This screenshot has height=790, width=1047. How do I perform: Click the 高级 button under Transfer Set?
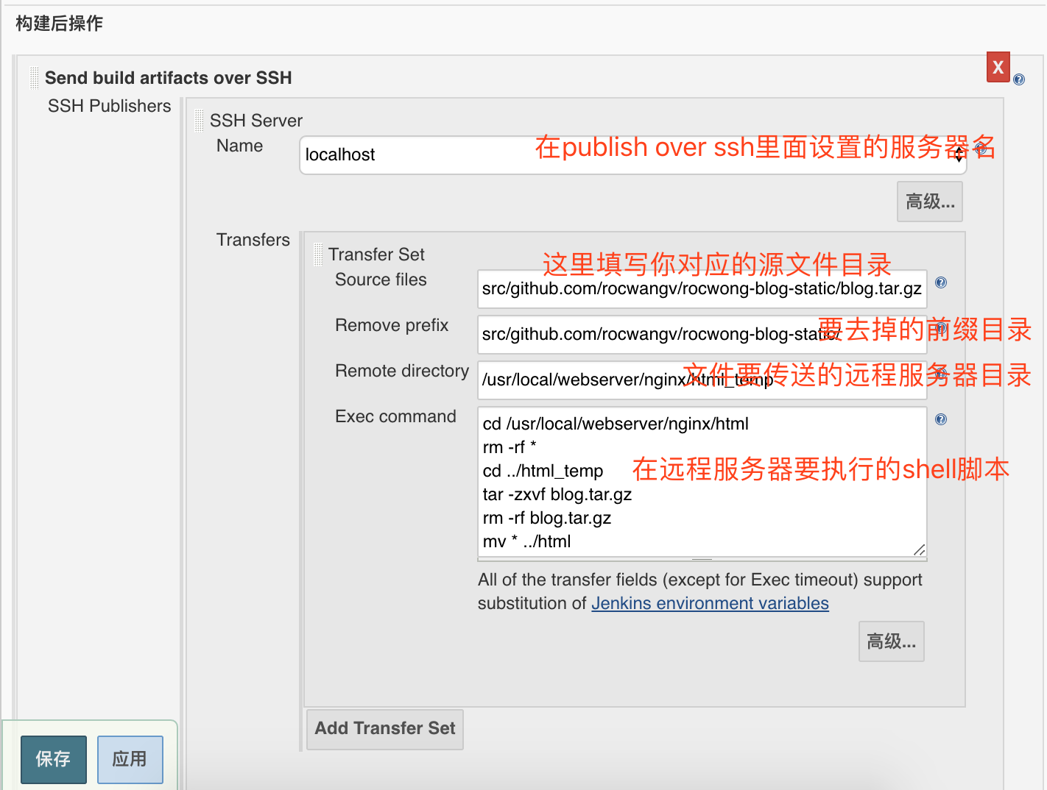[x=892, y=641]
